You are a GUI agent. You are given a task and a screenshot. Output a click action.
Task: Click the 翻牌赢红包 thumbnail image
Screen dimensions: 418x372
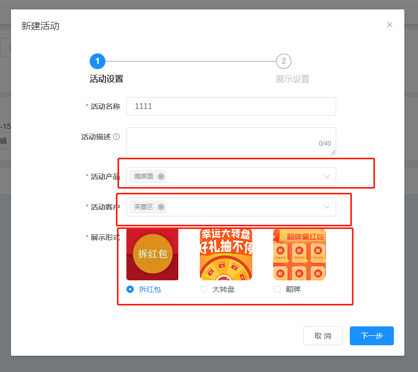(299, 254)
